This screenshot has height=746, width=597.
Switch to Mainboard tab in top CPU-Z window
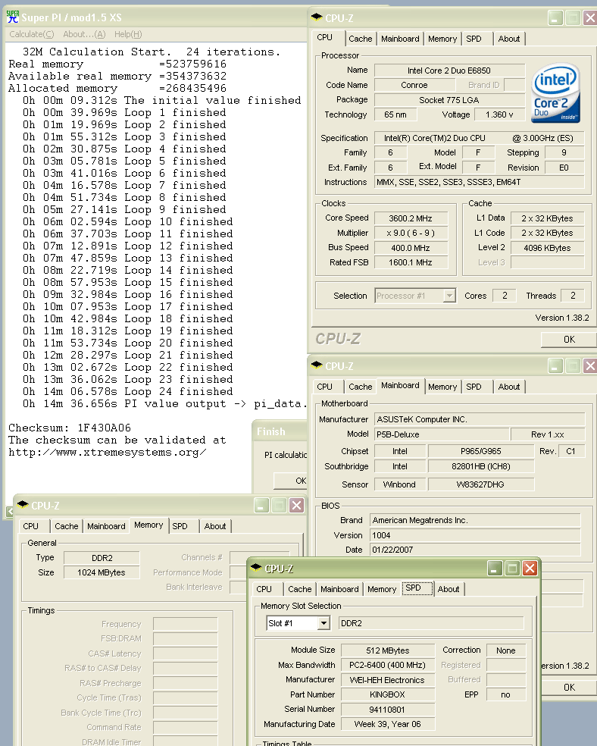[x=400, y=39]
